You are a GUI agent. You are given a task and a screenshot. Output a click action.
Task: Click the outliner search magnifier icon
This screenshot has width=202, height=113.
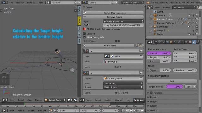click(199, 8)
